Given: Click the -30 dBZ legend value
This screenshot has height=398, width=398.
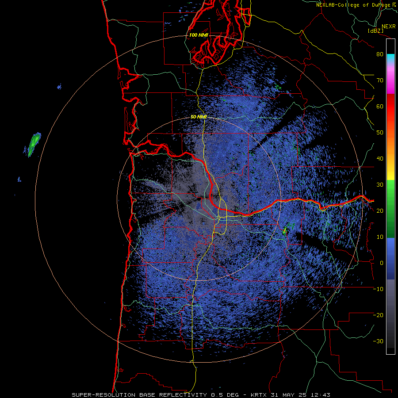Looking at the screenshot, I should 378,341.
